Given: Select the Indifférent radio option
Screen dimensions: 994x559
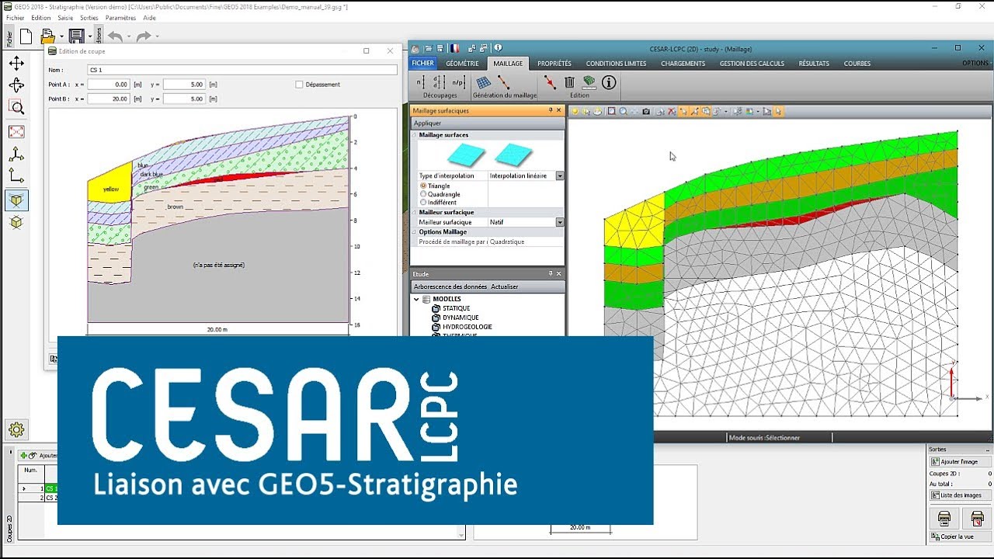Looking at the screenshot, I should pos(423,203).
